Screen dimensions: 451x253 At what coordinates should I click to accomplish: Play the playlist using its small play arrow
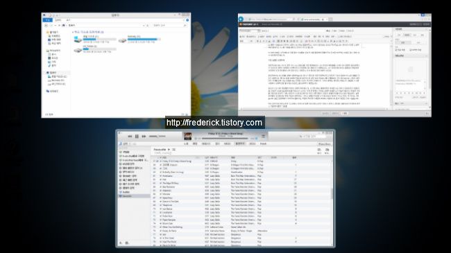click(x=169, y=150)
